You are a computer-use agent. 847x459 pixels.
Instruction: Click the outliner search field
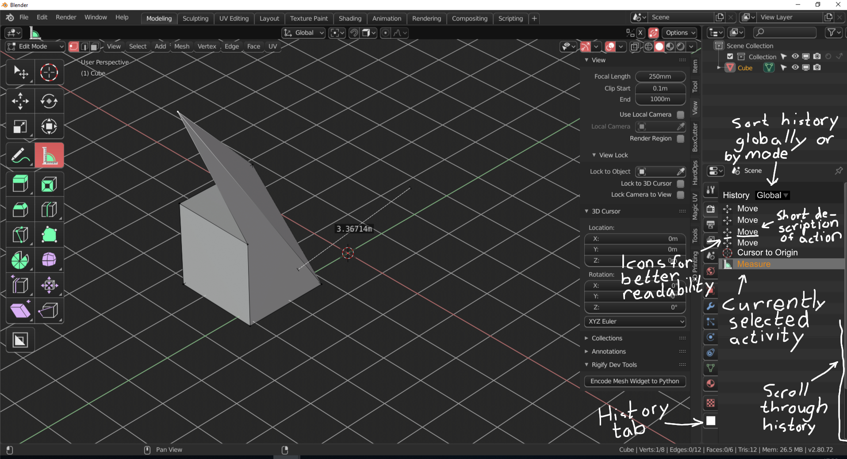(x=785, y=32)
